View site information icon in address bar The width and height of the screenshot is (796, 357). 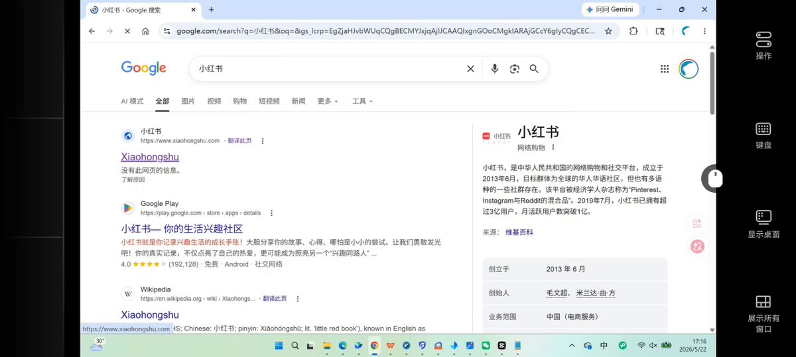click(166, 31)
